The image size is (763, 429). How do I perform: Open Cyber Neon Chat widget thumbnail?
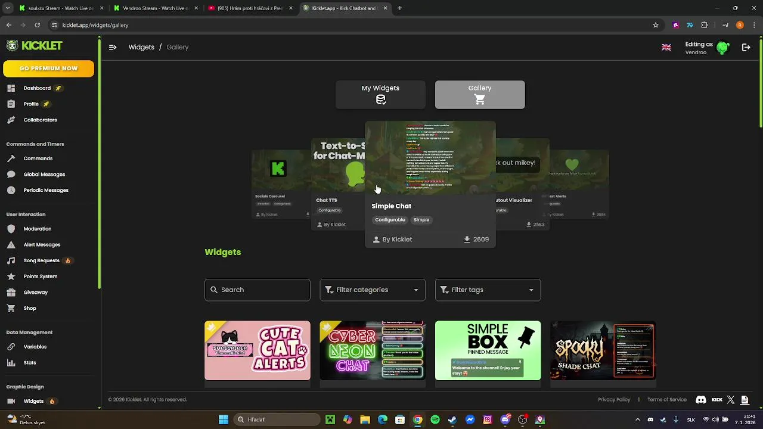(373, 350)
